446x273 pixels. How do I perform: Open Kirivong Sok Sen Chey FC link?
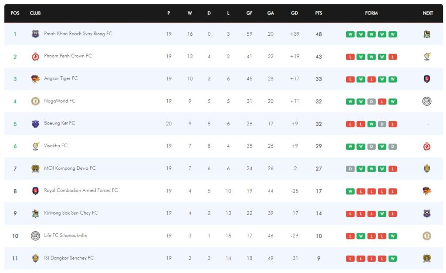pos(71,213)
